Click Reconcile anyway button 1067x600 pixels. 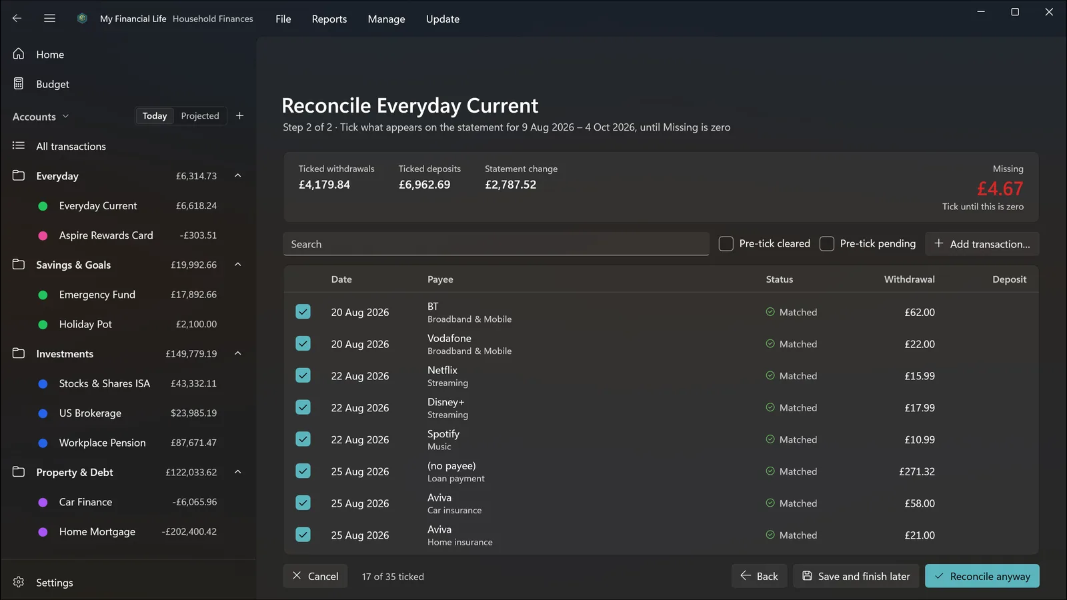[982, 576]
